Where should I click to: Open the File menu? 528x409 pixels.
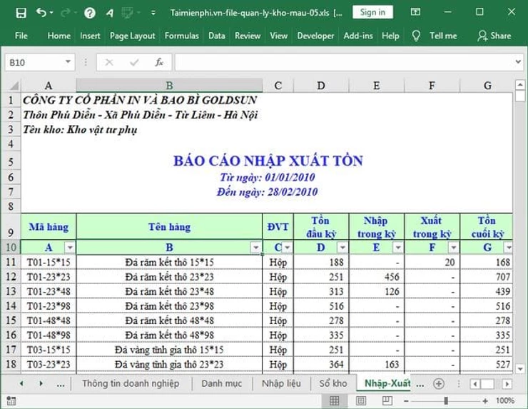tap(21, 36)
